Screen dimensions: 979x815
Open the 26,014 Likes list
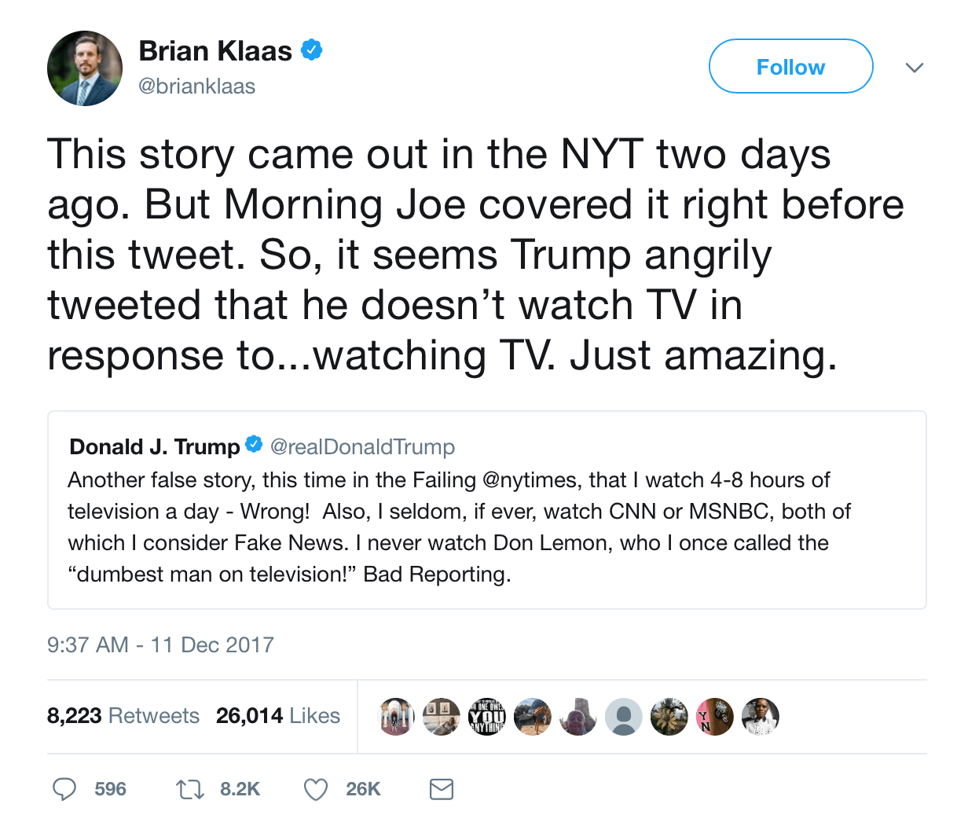278,716
